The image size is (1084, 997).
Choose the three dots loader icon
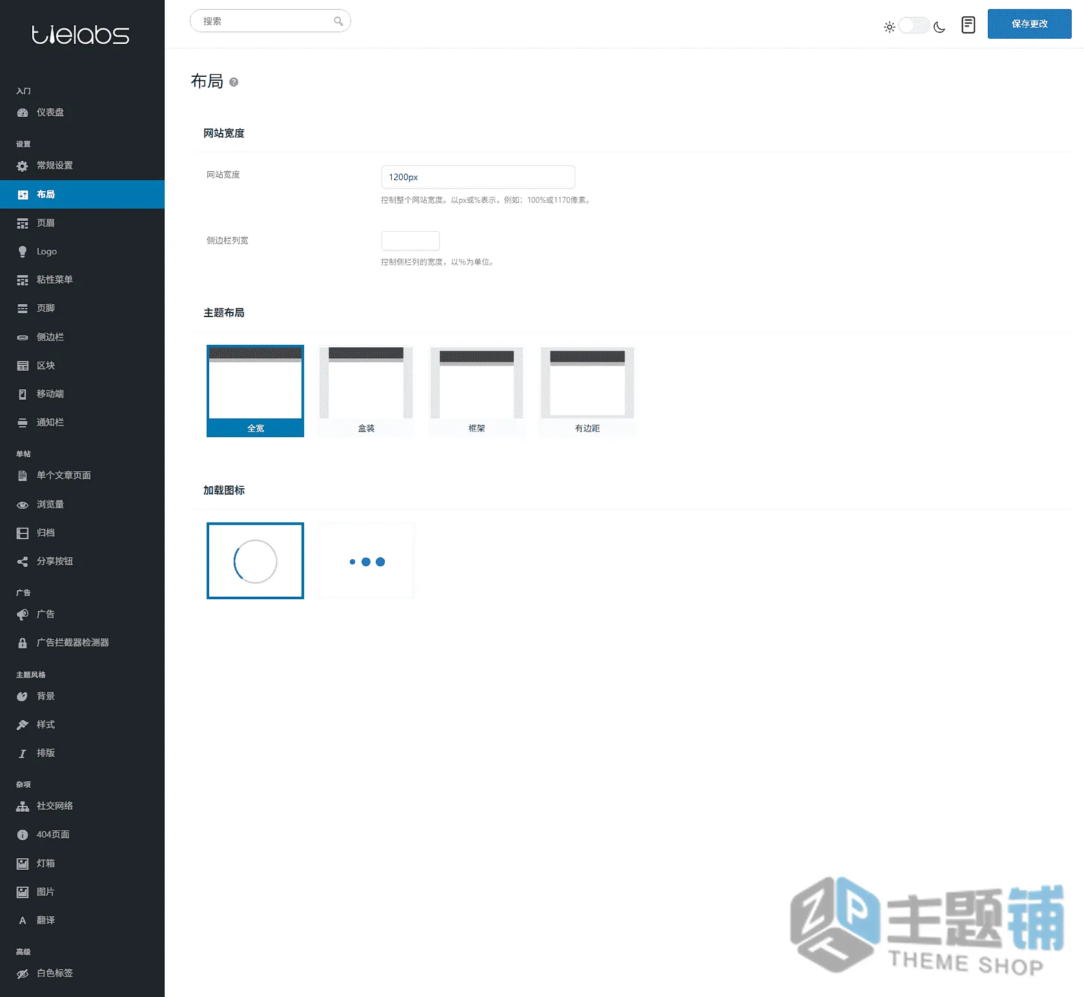coord(366,560)
